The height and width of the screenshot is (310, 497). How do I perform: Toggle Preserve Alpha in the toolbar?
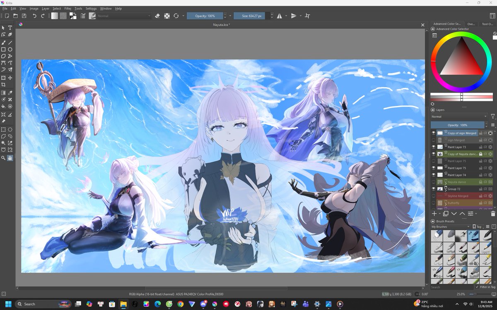point(167,16)
